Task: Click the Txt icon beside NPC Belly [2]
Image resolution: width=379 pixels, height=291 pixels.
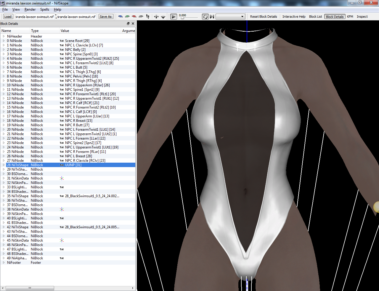Action: pyautogui.click(x=62, y=50)
